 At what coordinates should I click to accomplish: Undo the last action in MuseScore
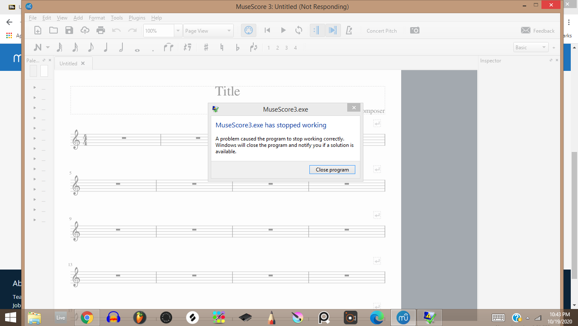tap(116, 30)
